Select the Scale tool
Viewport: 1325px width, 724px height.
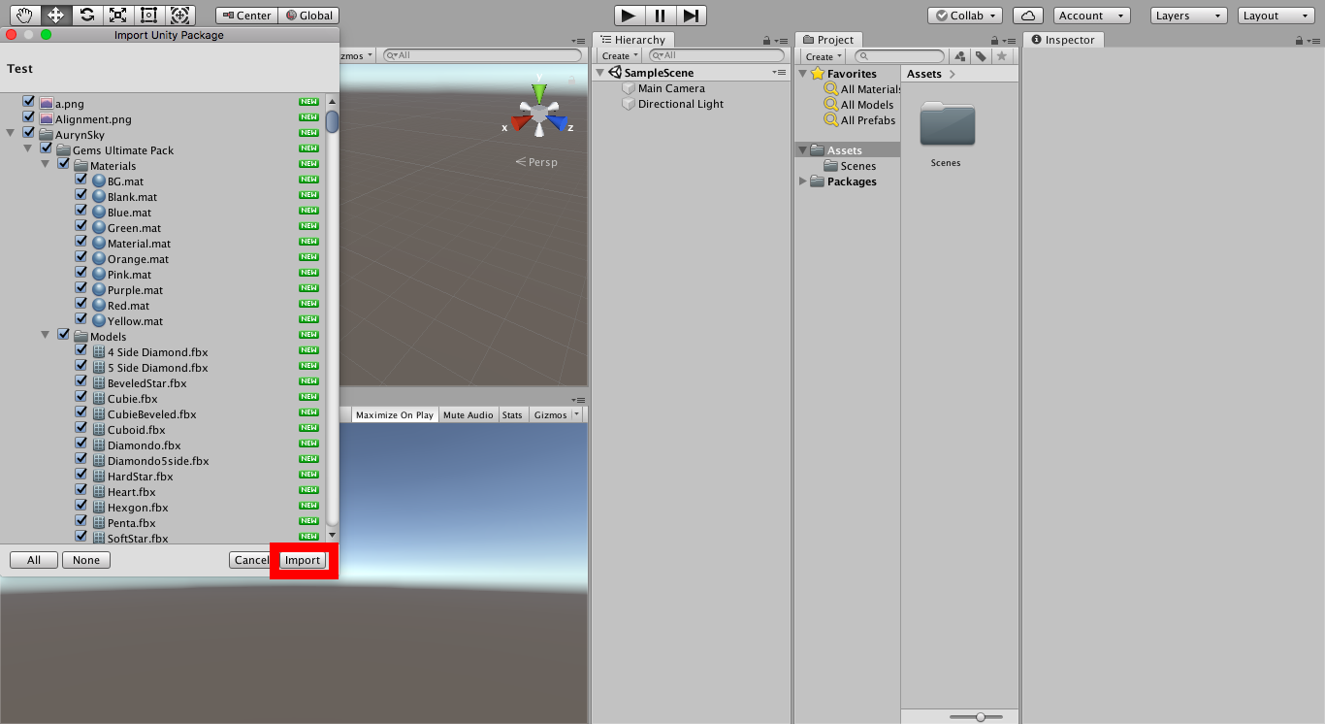118,16
